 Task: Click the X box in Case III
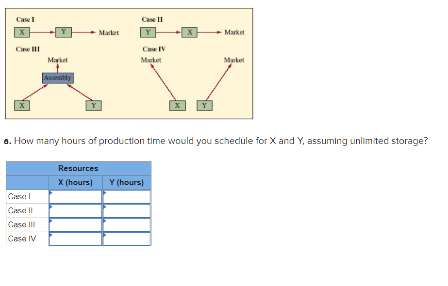click(x=21, y=105)
